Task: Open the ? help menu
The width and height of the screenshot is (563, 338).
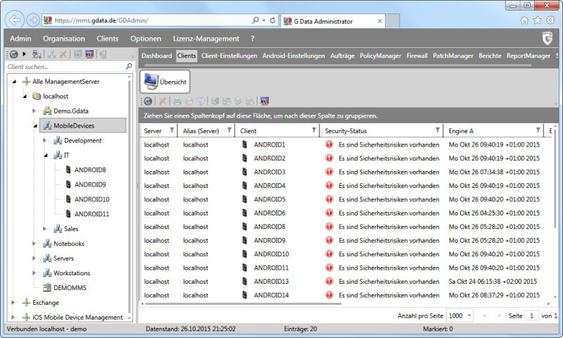Action: [253, 39]
